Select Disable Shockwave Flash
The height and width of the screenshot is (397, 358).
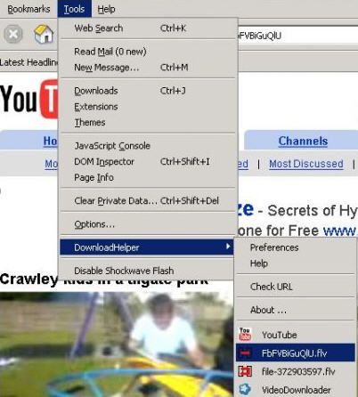point(148,271)
